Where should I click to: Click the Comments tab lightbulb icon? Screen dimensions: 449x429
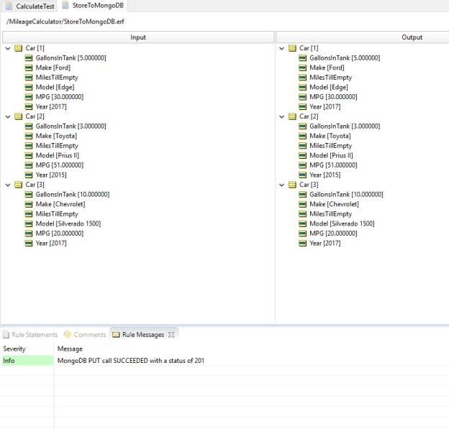coord(68,334)
